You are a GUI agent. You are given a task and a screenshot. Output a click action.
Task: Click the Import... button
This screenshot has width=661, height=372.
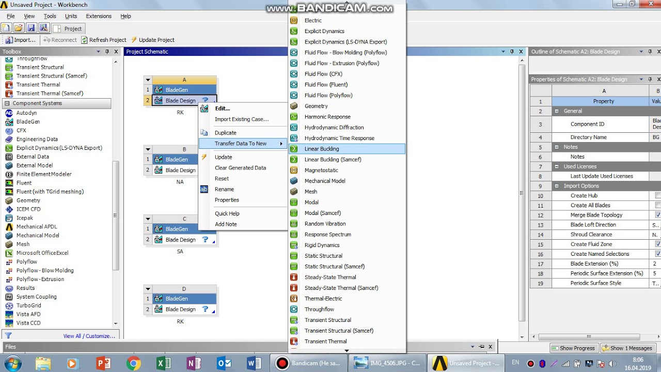tap(21, 40)
